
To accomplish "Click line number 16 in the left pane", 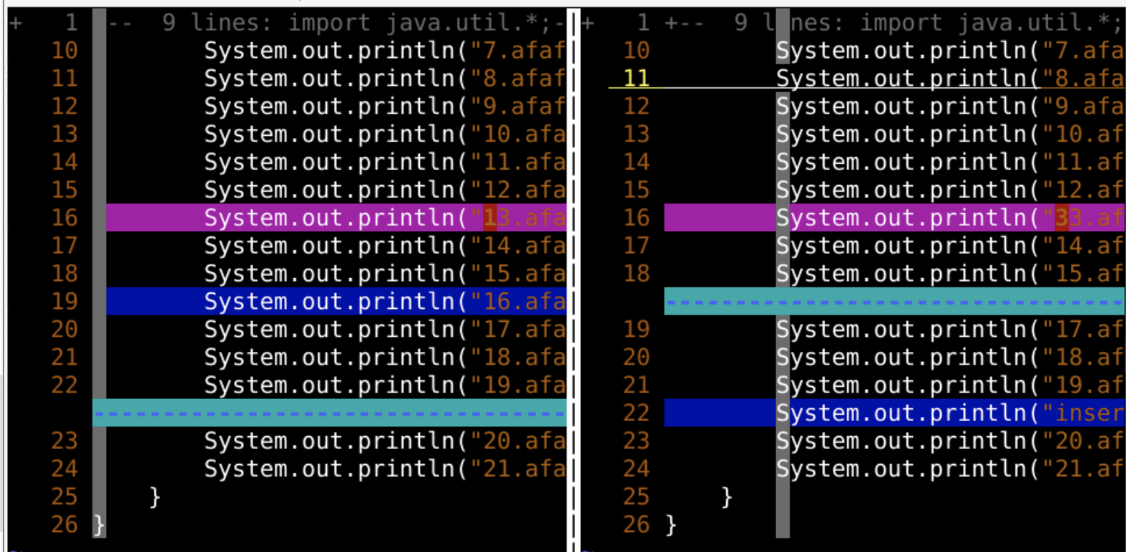I will pyautogui.click(x=64, y=217).
